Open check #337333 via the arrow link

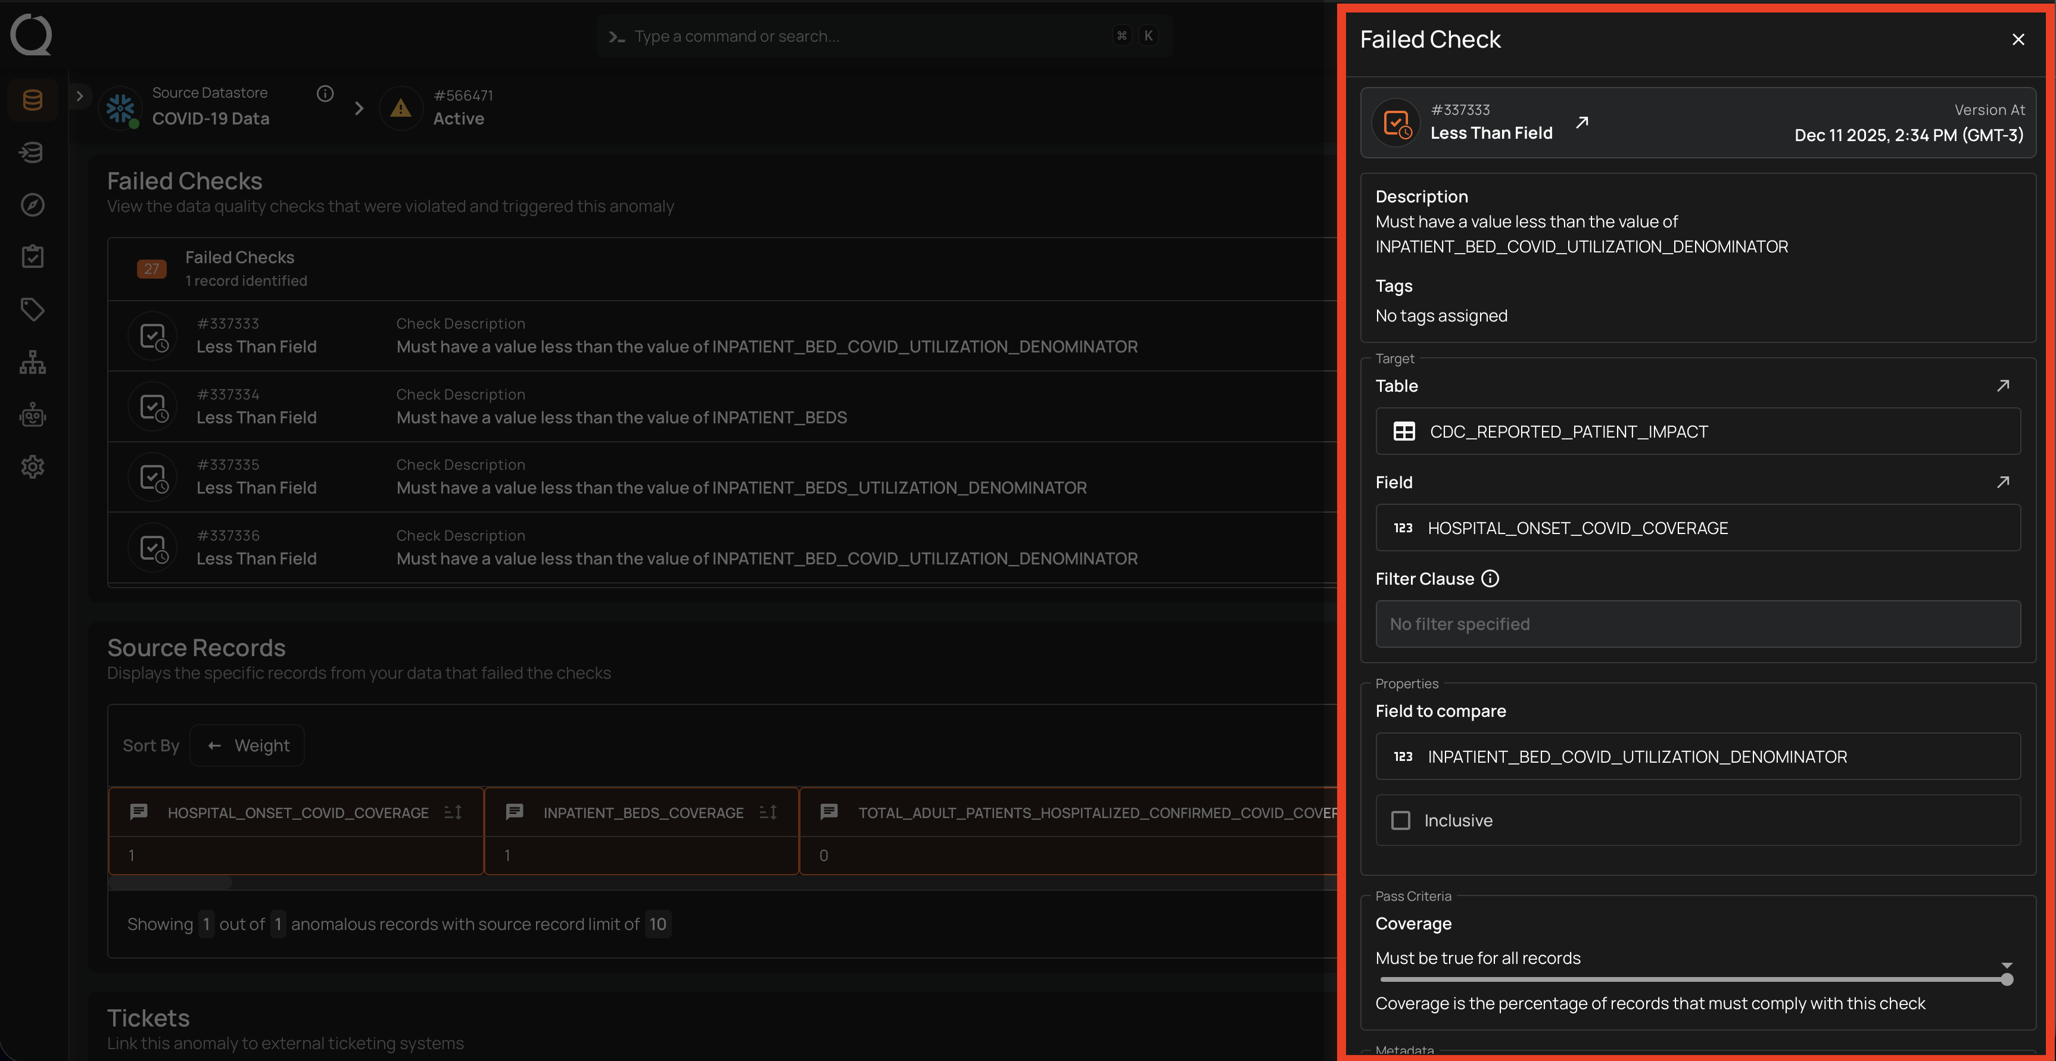pos(1582,122)
